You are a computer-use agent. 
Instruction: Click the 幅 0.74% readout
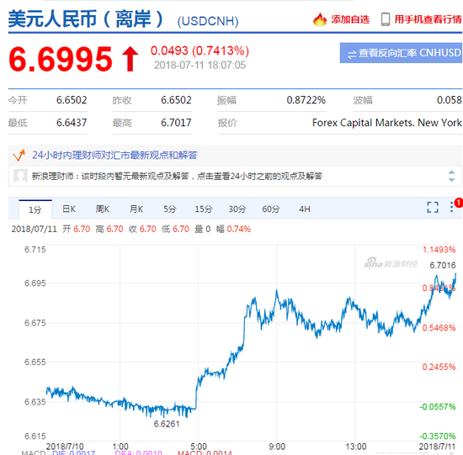[233, 229]
